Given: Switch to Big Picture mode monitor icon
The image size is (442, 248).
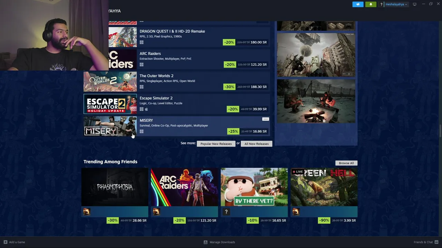Looking at the screenshot, I should [414, 4].
